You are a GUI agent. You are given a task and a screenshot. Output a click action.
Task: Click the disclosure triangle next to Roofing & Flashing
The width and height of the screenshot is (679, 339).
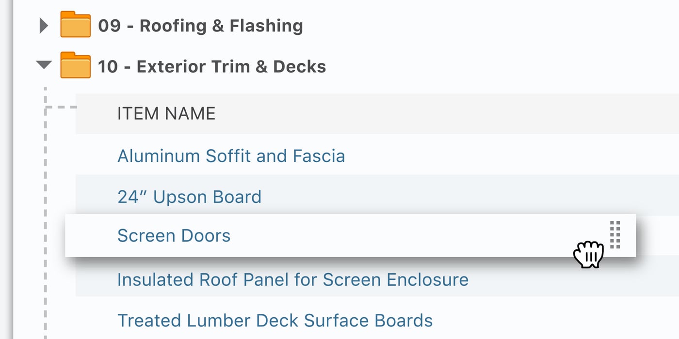44,24
